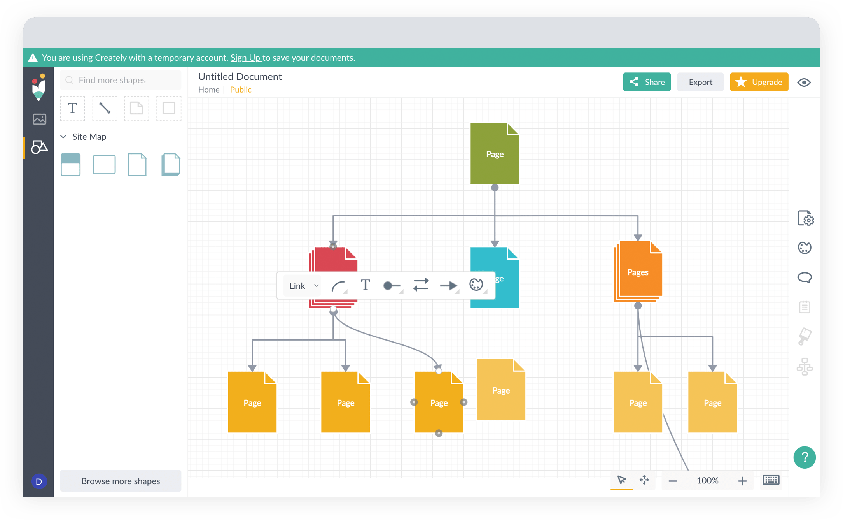843x520 pixels.
Task: Activate the pointer selection tool
Action: pos(621,480)
